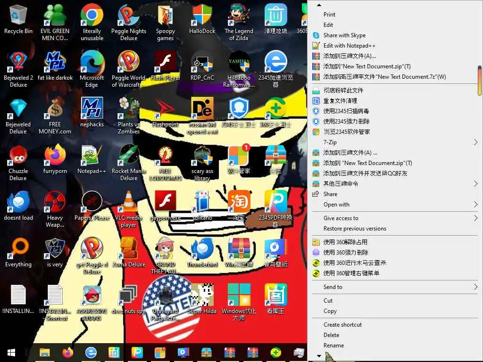Open File Explorer from the taskbar
This screenshot has height=362, width=483.
pyautogui.click(x=45, y=353)
